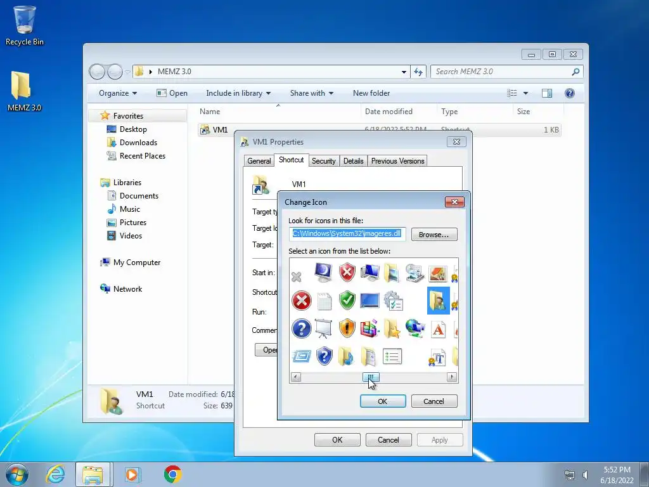Viewport: 649px width, 487px height.
Task: Select the red shield with X icon
Action: (x=347, y=273)
